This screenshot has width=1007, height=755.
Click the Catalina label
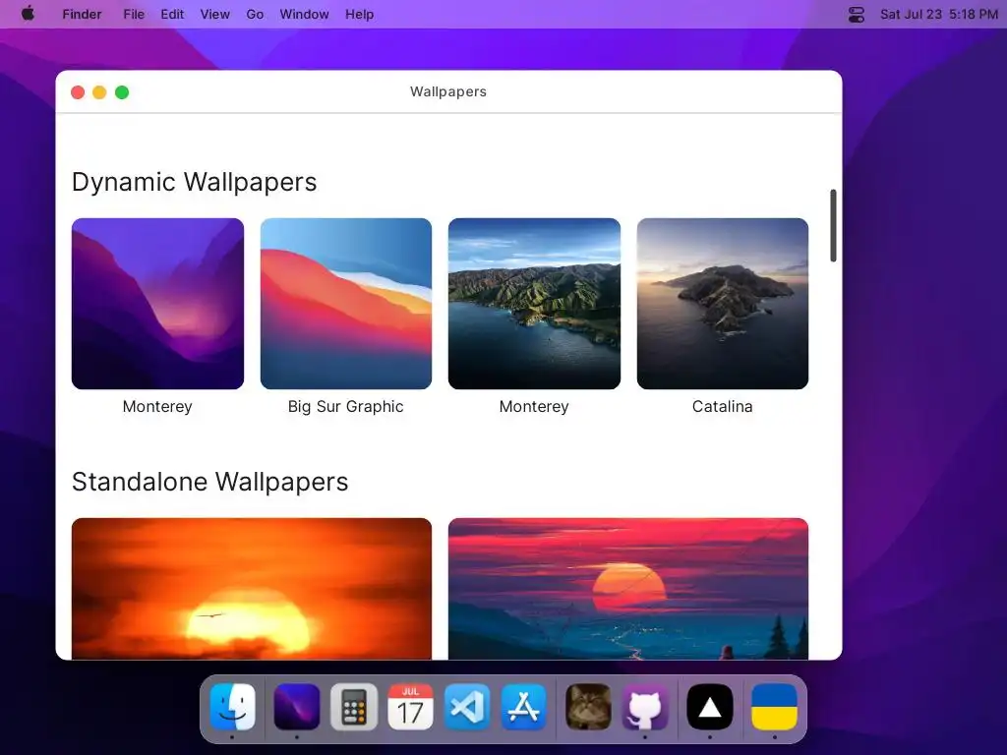pyautogui.click(x=723, y=406)
